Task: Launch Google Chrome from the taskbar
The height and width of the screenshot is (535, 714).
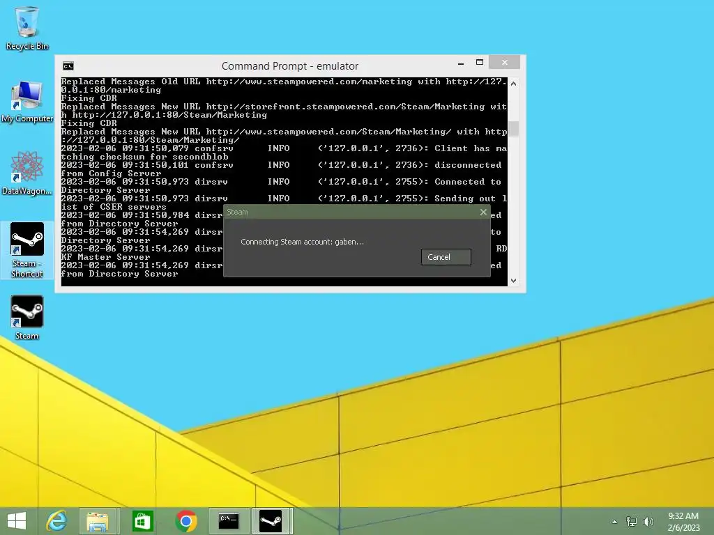Action: tap(185, 521)
